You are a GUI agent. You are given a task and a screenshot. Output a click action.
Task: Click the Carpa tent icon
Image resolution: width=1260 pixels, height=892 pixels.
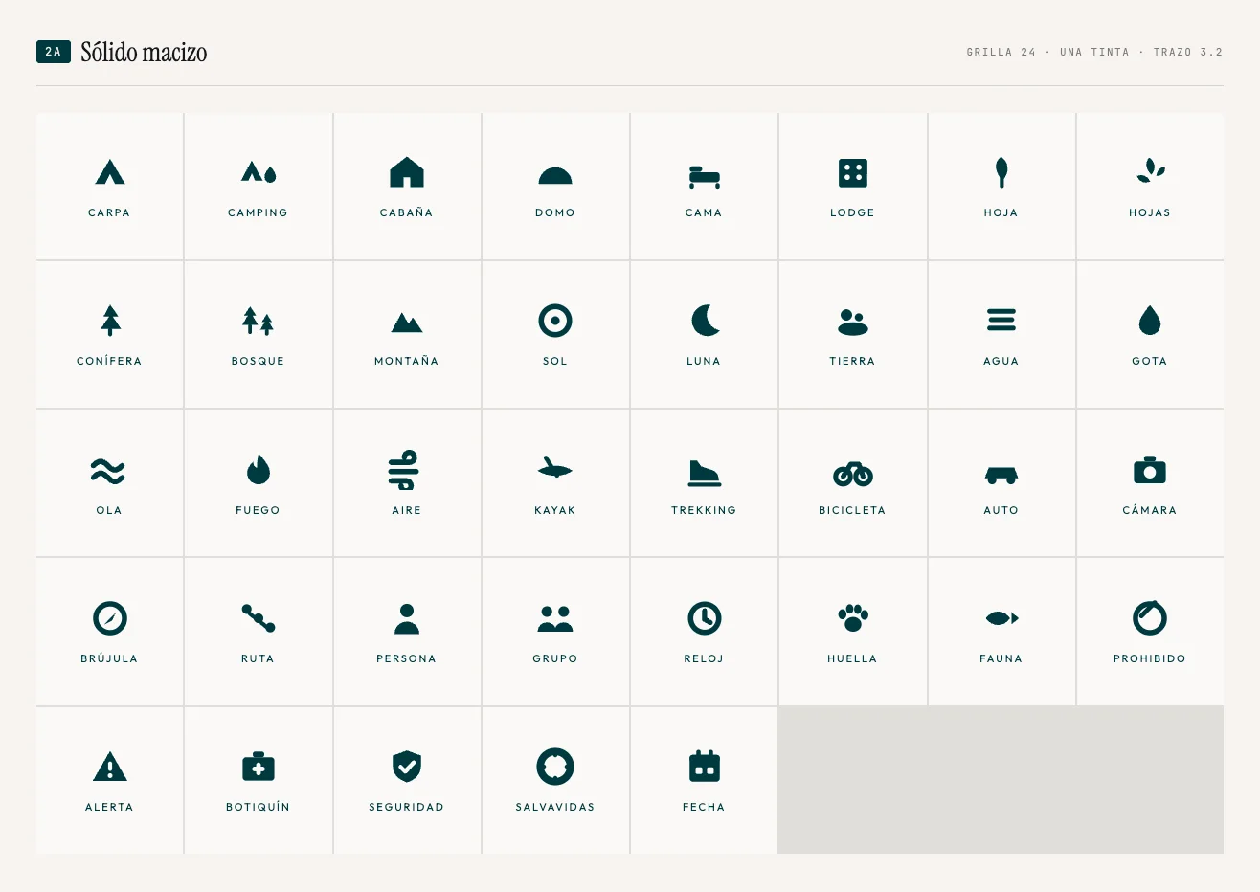[110, 172]
